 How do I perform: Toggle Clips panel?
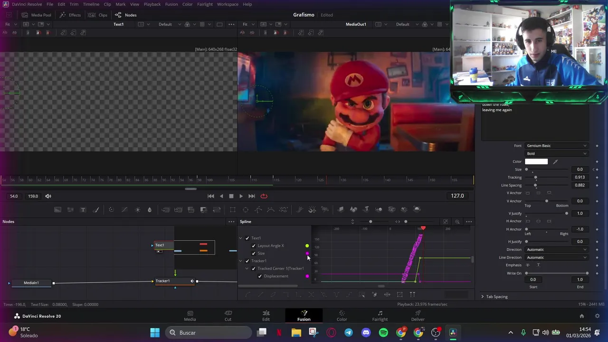pos(98,15)
